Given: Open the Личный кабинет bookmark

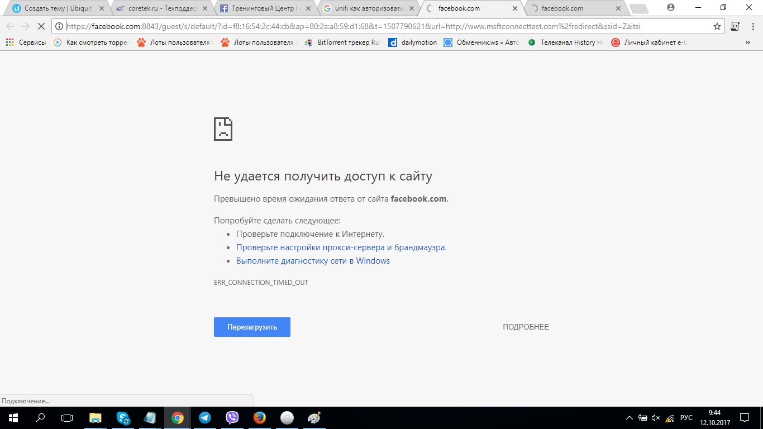Looking at the screenshot, I should (x=650, y=42).
